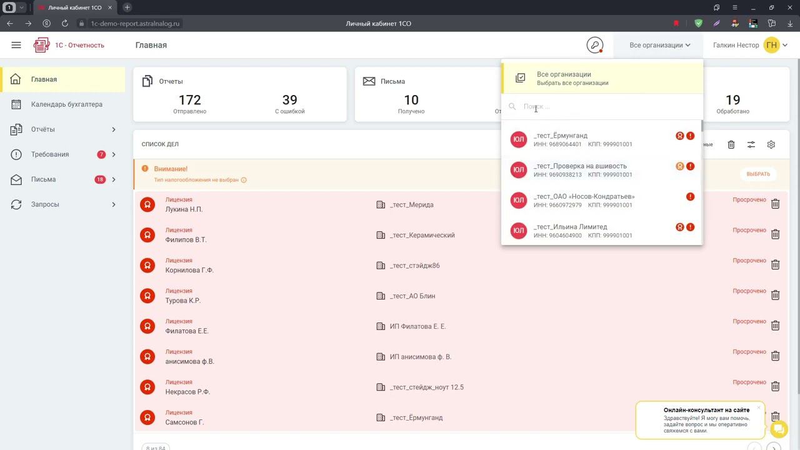
Task: Expand the Все организации dropdown
Action: point(659,45)
